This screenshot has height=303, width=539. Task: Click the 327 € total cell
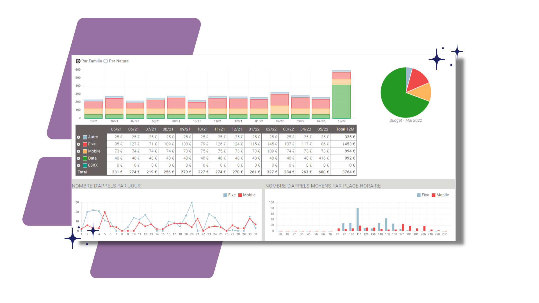pos(270,172)
